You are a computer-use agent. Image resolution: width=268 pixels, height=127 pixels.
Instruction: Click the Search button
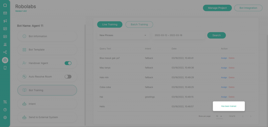[x=216, y=35]
